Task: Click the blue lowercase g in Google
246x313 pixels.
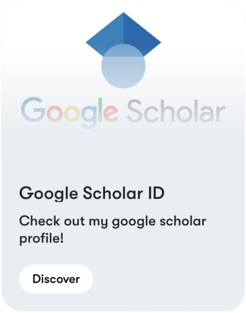Action: coord(90,117)
